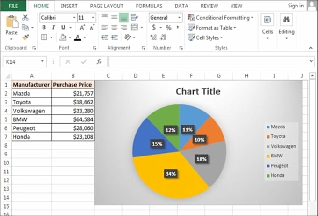Open Fill Color dropdown arrow
The image size is (318, 216).
[70, 37]
